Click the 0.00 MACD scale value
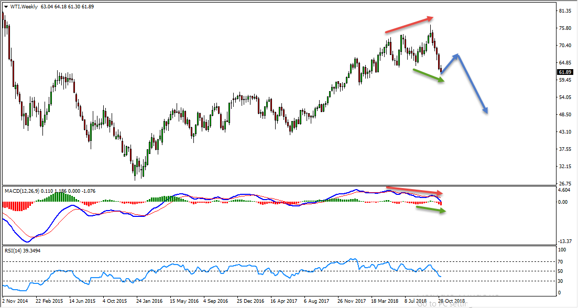Screen dimensions: 578x308 (564, 202)
